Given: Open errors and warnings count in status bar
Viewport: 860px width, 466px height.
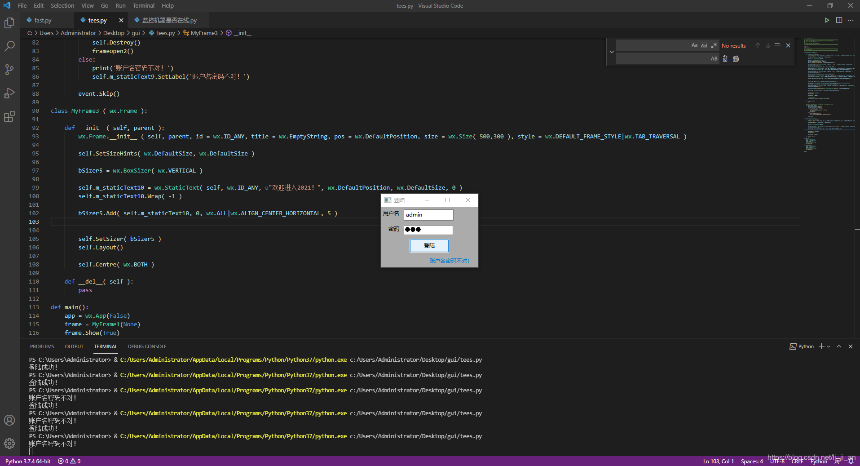Looking at the screenshot, I should pos(69,461).
